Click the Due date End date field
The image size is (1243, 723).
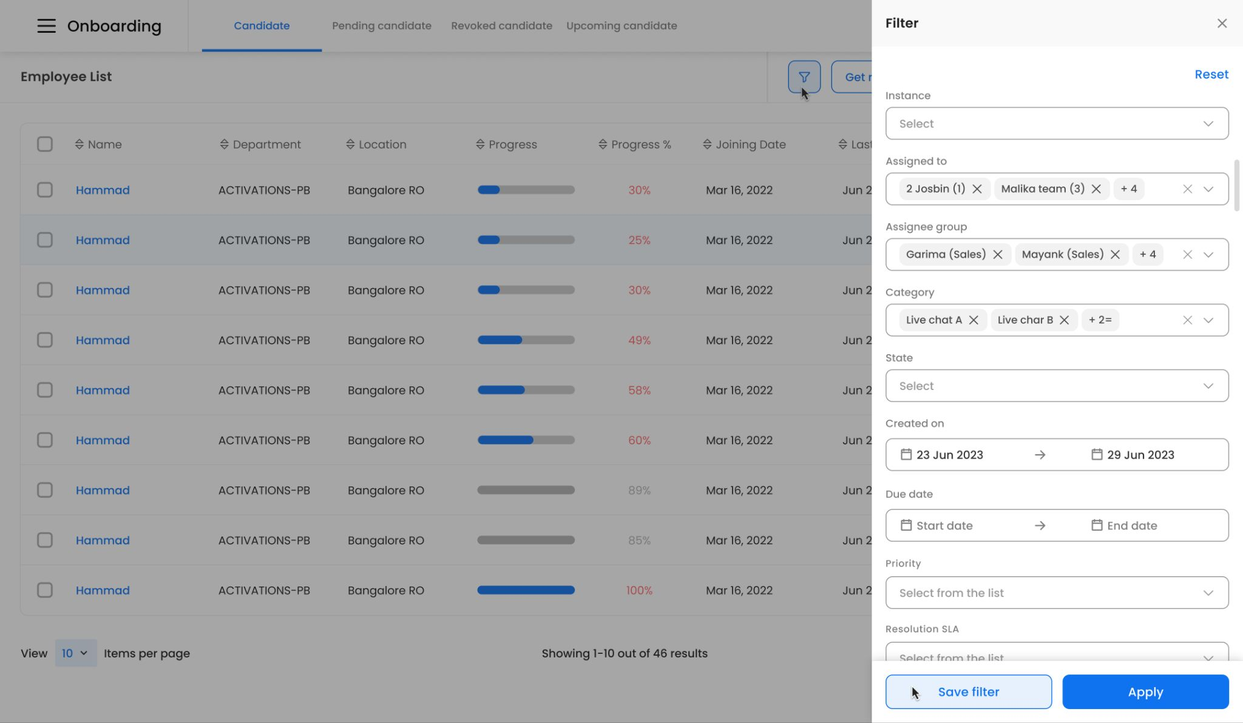click(1131, 525)
